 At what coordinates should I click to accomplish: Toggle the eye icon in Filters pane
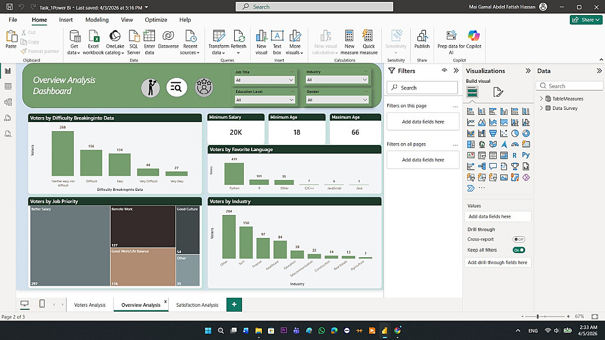[x=444, y=71]
